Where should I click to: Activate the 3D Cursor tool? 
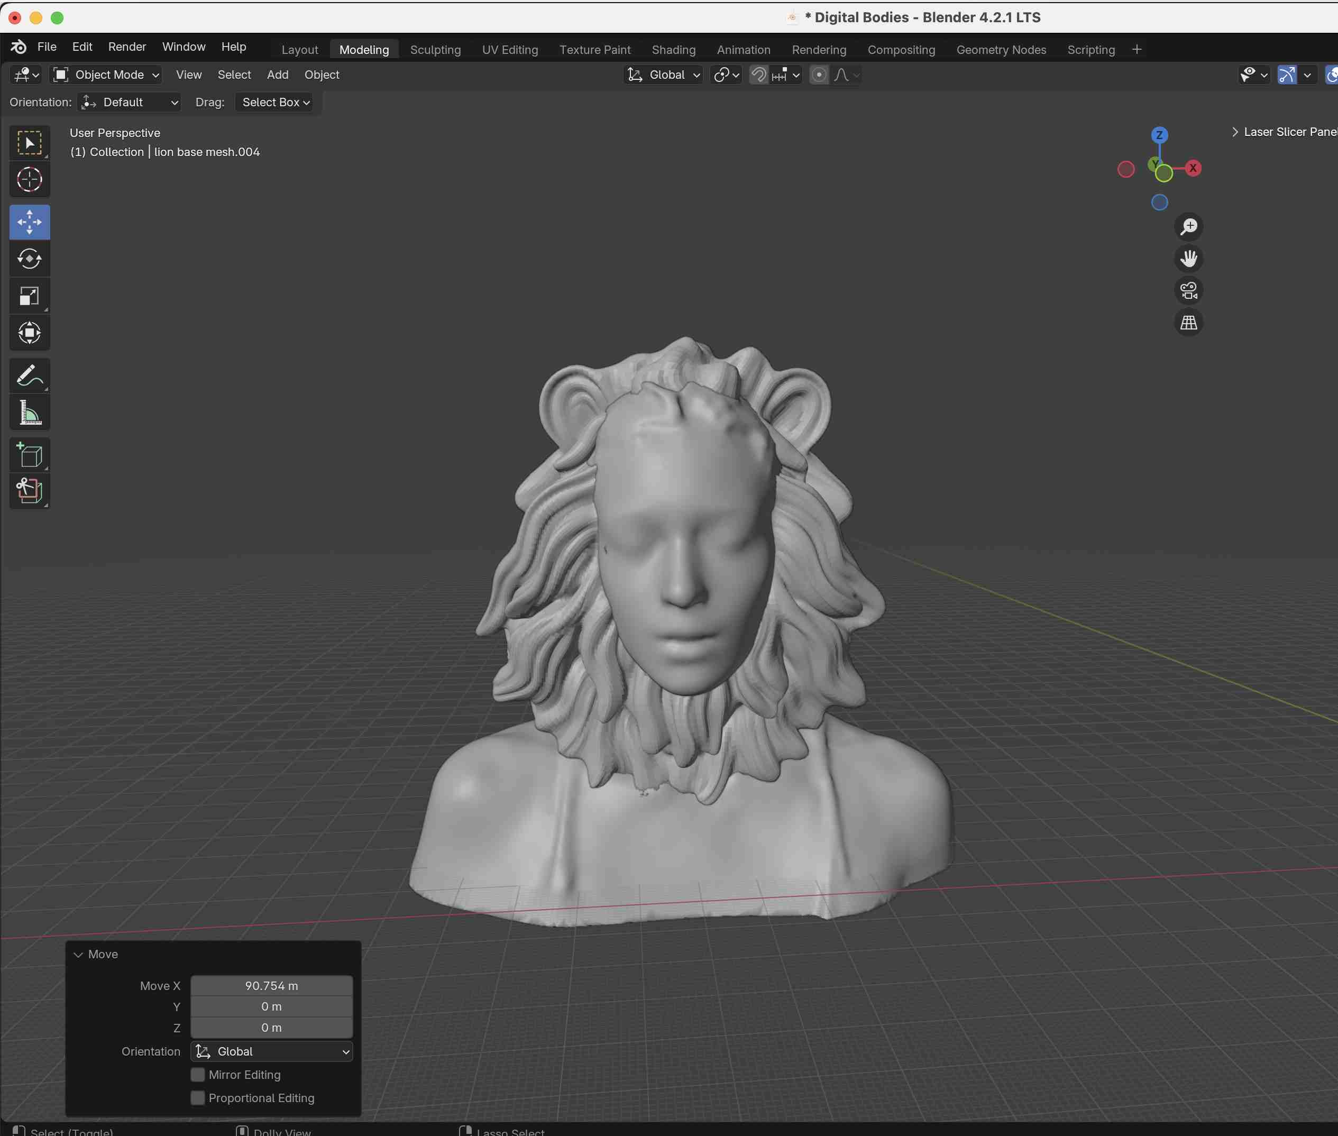(30, 180)
